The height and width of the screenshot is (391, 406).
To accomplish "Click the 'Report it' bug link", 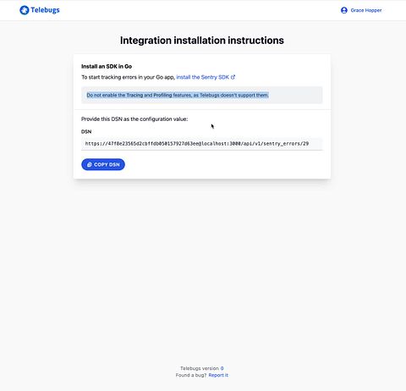I will [218, 375].
